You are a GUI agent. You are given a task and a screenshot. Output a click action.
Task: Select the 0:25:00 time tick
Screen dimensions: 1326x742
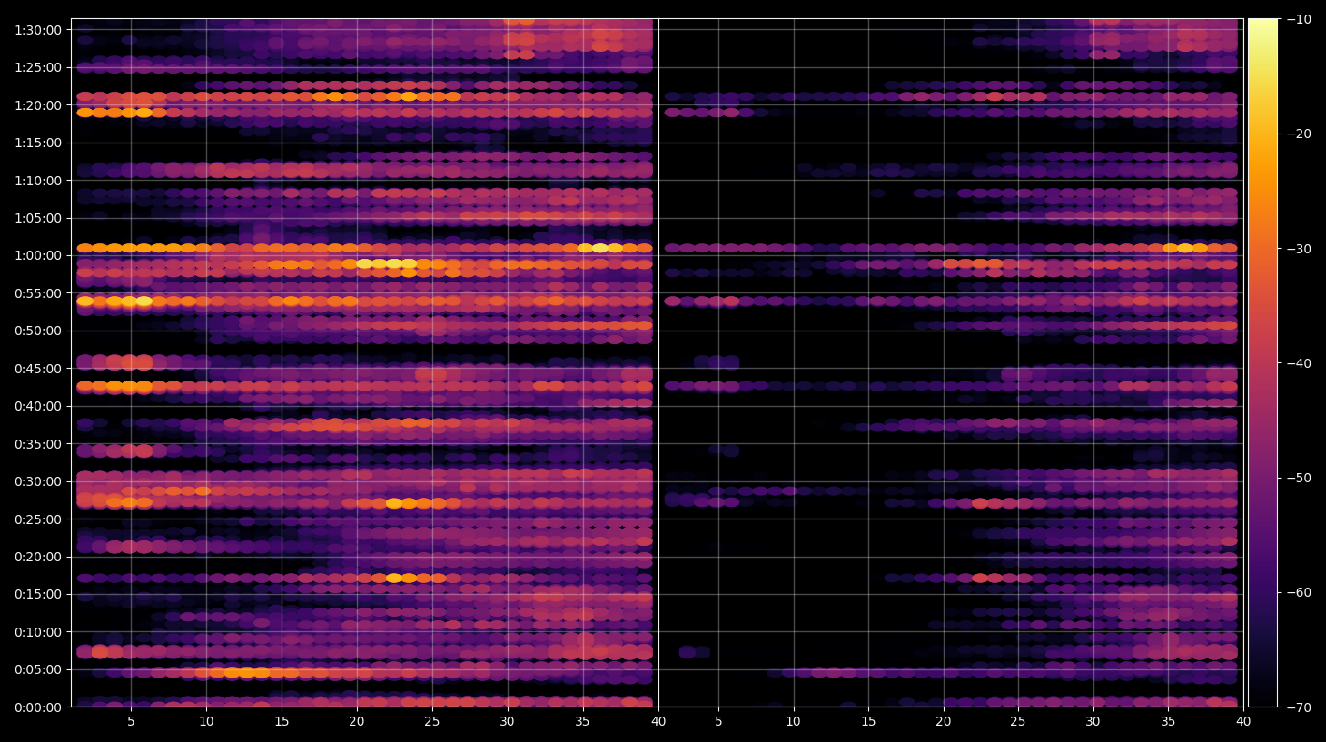click(38, 519)
